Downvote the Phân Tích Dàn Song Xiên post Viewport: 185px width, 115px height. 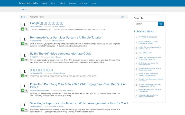pos(26,90)
